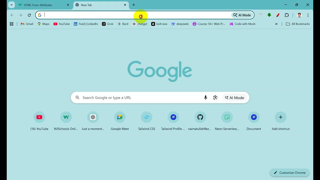Viewport: 320px width, 180px height.
Task: Open the bolt.new bookmark
Action: [x=159, y=24]
